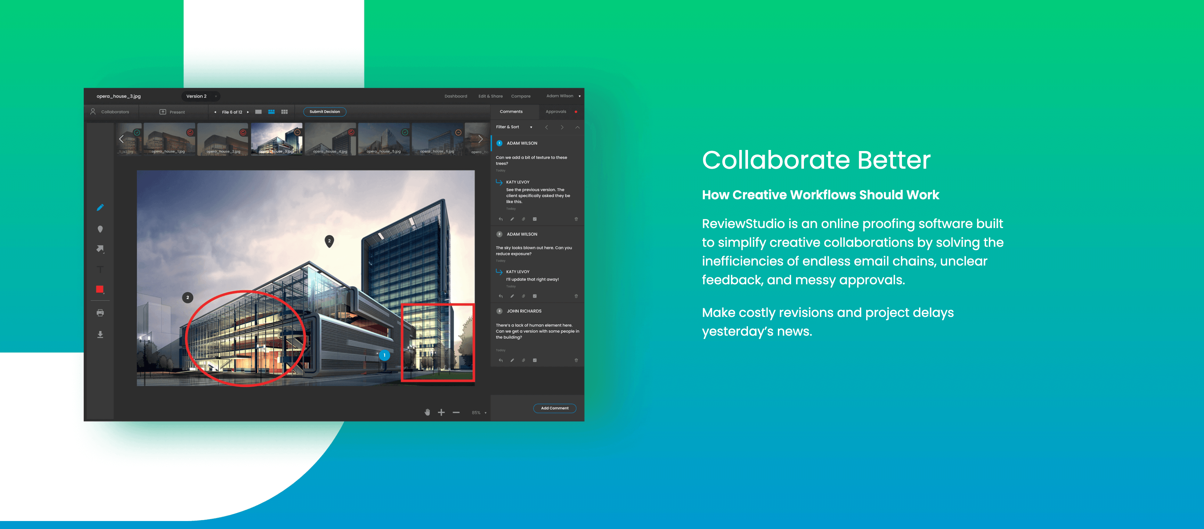The height and width of the screenshot is (529, 1204).
Task: Reply to the texture on trees comment
Action: coord(501,219)
